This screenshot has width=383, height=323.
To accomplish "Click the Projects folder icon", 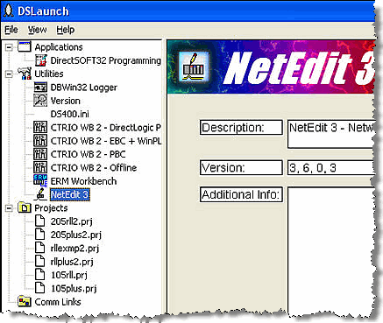I will (x=25, y=207).
